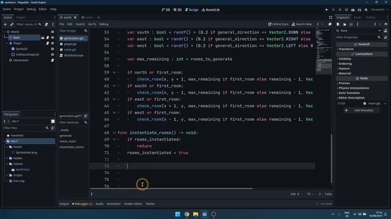391x219 pixels.
Task: Open the Output bottom panel
Action: (x=64, y=204)
